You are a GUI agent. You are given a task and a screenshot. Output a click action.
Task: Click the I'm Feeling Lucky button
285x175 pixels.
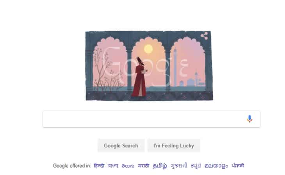[x=174, y=146]
